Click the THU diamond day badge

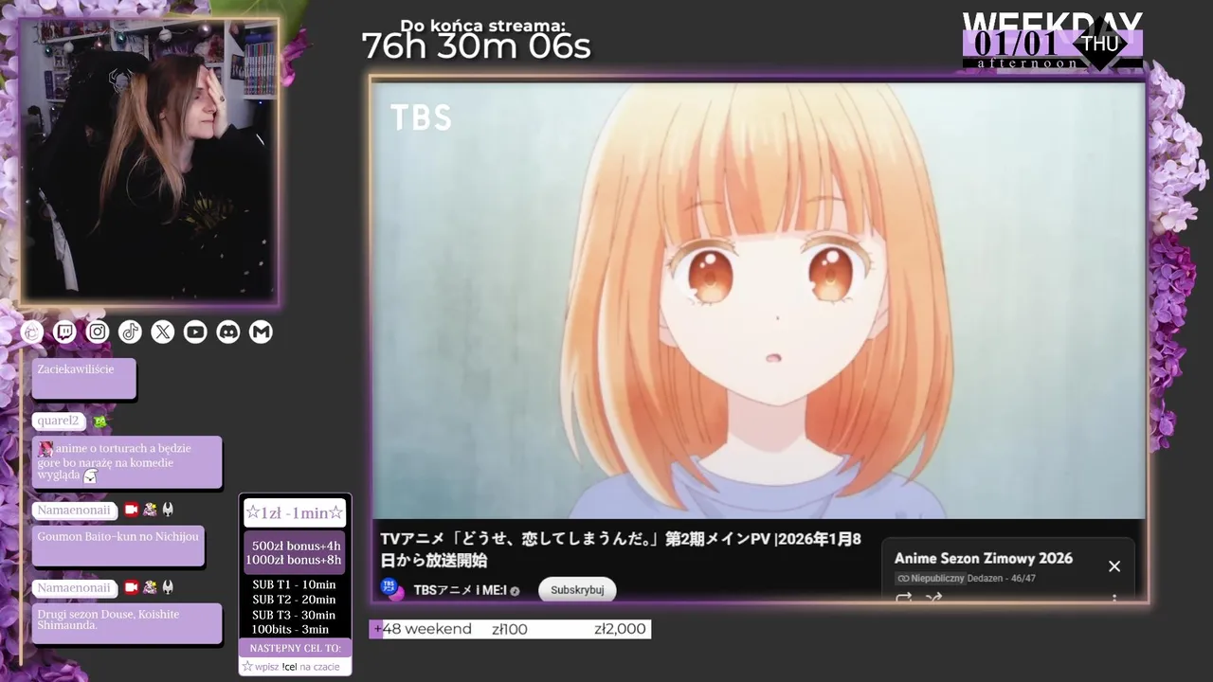1100,44
